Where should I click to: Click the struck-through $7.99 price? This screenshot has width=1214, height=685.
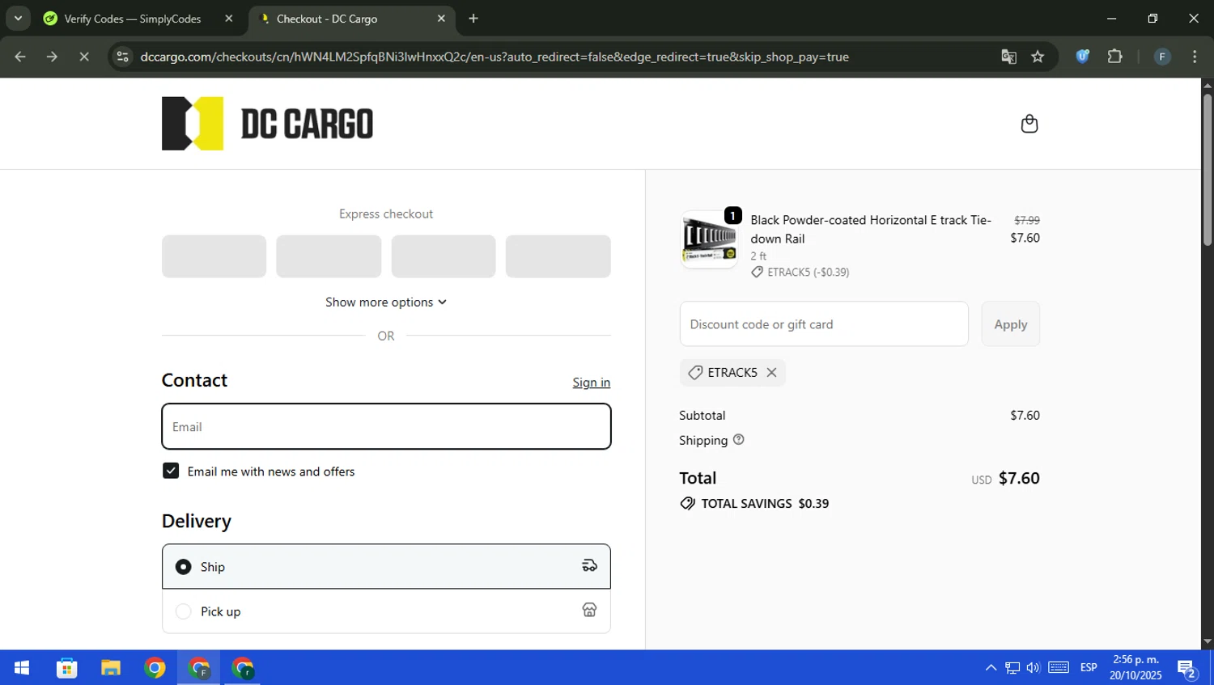[1027, 220]
